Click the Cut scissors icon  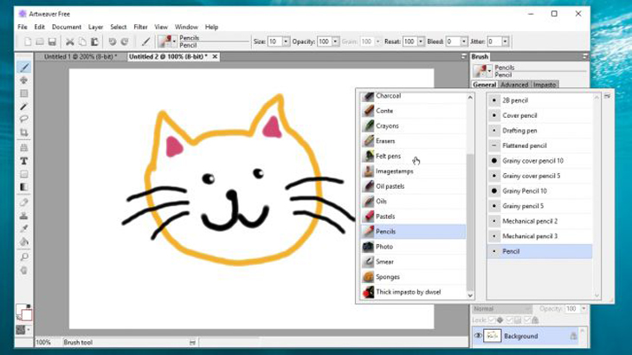(x=70, y=42)
